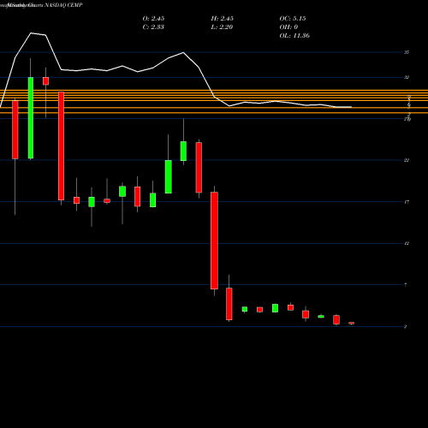
Task: Click the 'OH: 0' reading
Action: pos(288,27)
